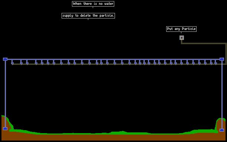
Task: Click the yellow wire's vertical segment at right
Action: [x=226, y=53]
